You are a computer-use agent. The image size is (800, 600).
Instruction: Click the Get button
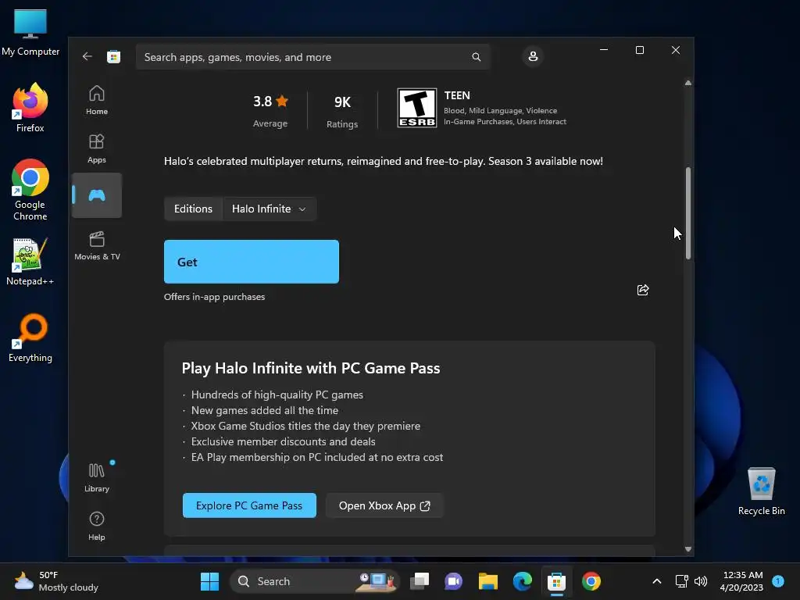[x=251, y=262]
